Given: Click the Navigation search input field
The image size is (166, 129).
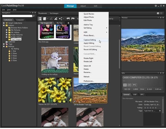Looking at the screenshot, I should click(17, 16).
